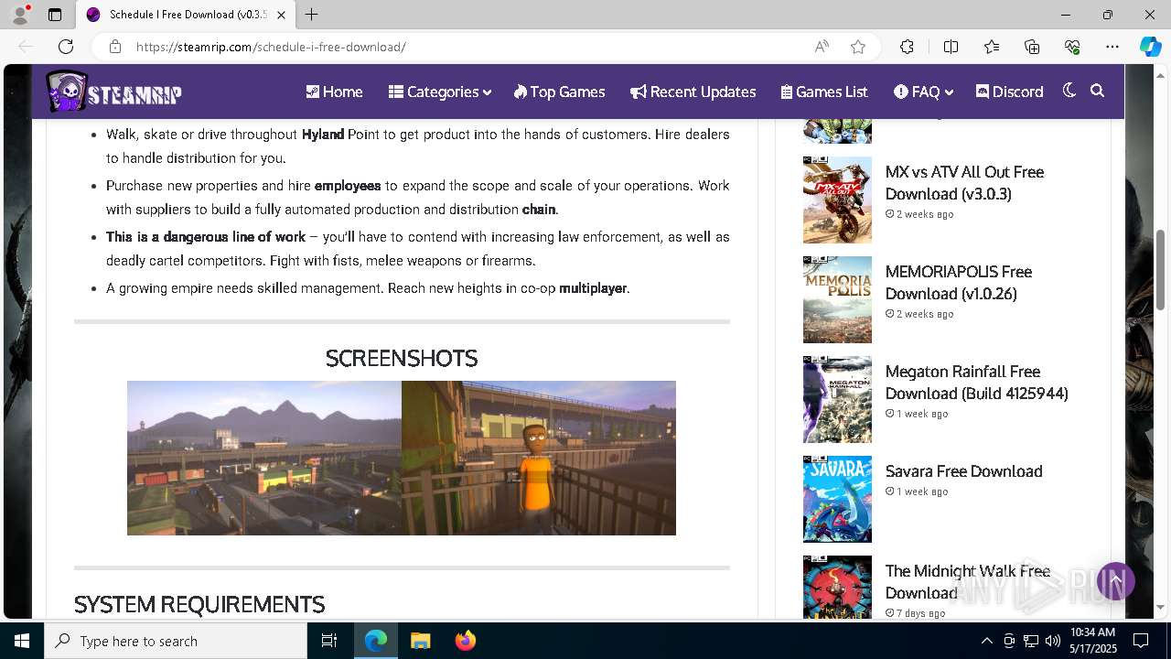Click the page vertical scrollbar thumb
The image size is (1171, 659).
tap(1161, 269)
